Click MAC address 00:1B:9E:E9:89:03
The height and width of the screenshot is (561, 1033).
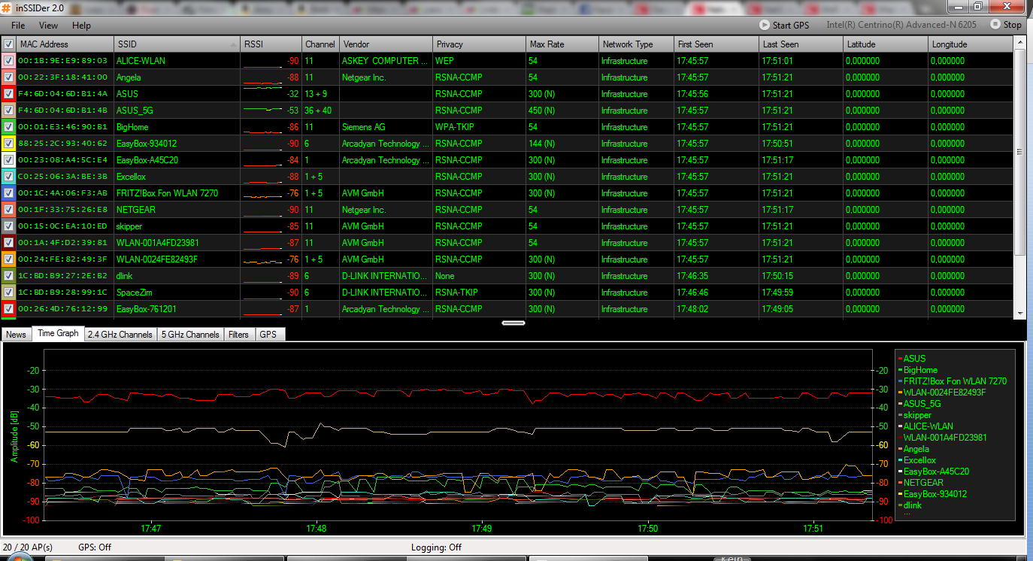pos(63,61)
